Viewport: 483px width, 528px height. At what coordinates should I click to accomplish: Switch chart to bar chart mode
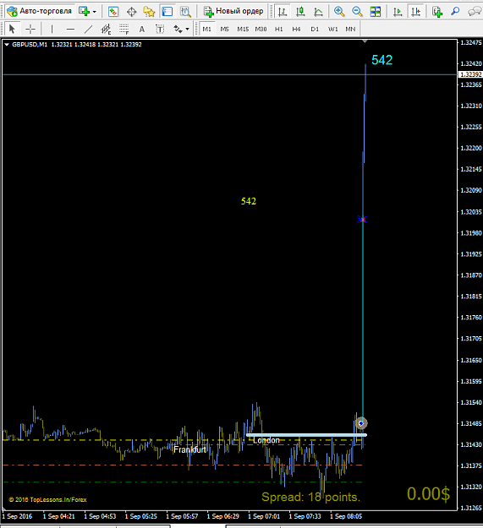[x=283, y=12]
